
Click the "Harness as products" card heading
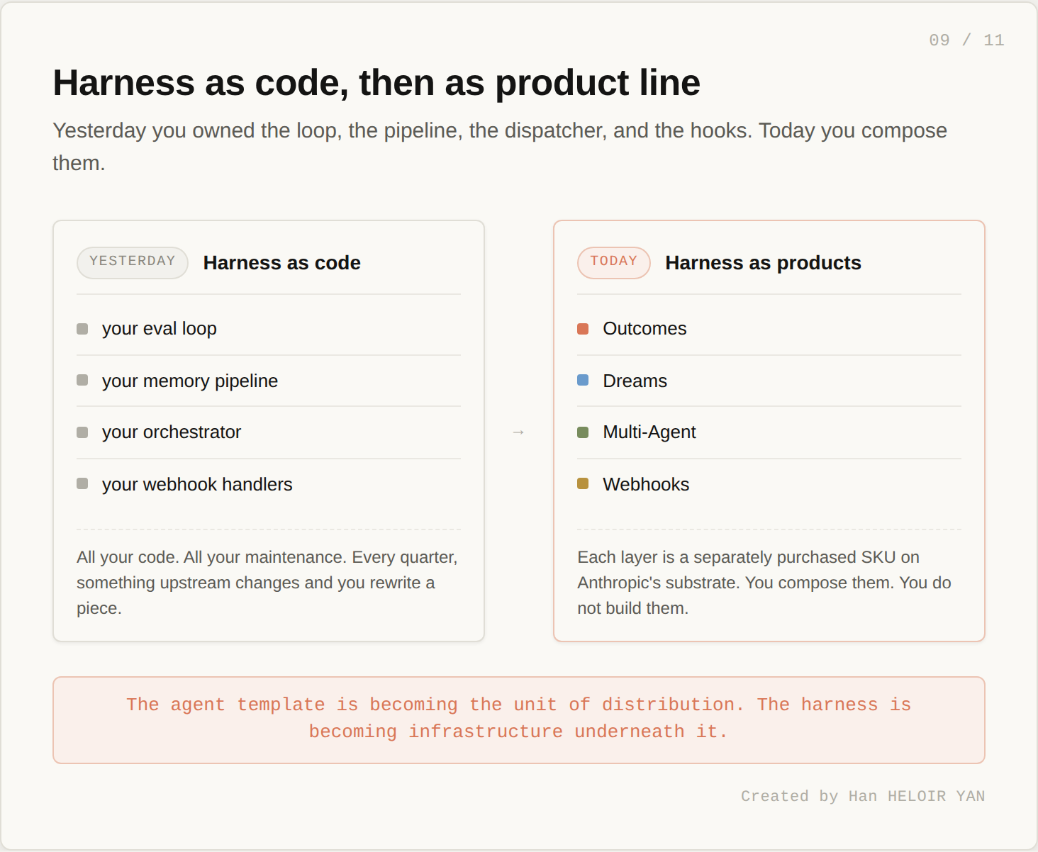click(763, 263)
